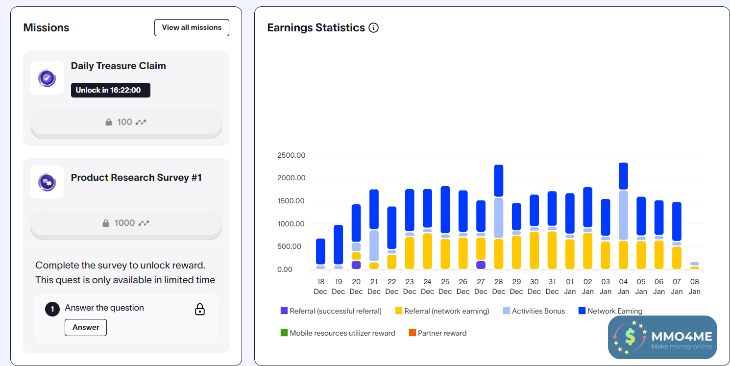Screen dimensions: 730x366
Task: Click the 25 Dec blue network segment
Action: (445, 210)
